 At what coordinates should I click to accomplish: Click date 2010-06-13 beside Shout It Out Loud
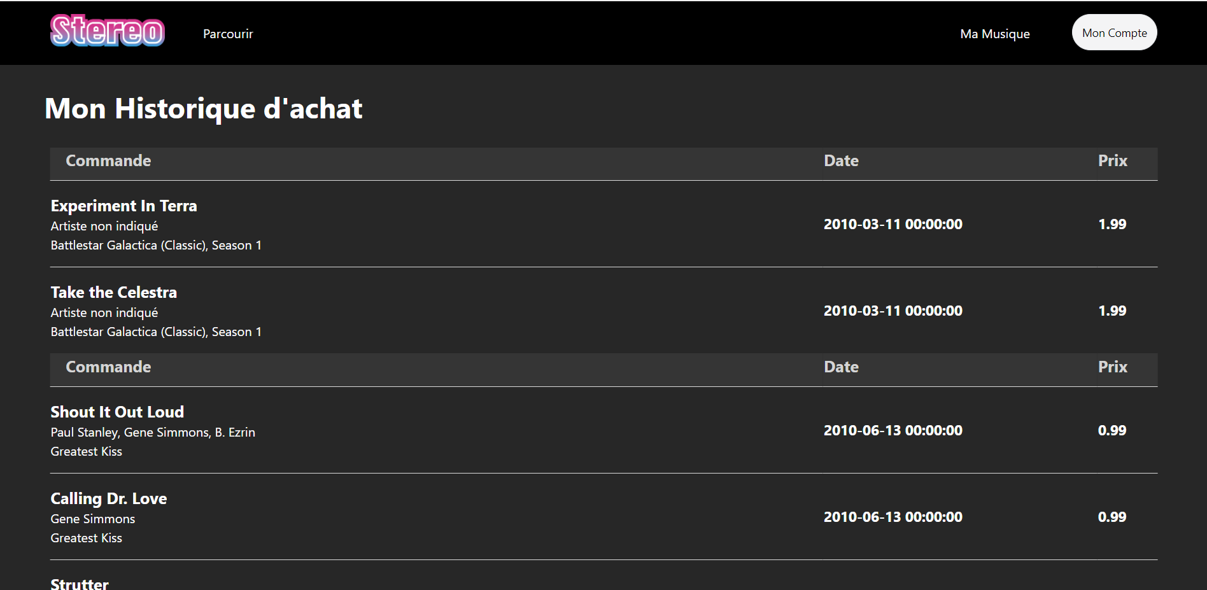point(893,430)
